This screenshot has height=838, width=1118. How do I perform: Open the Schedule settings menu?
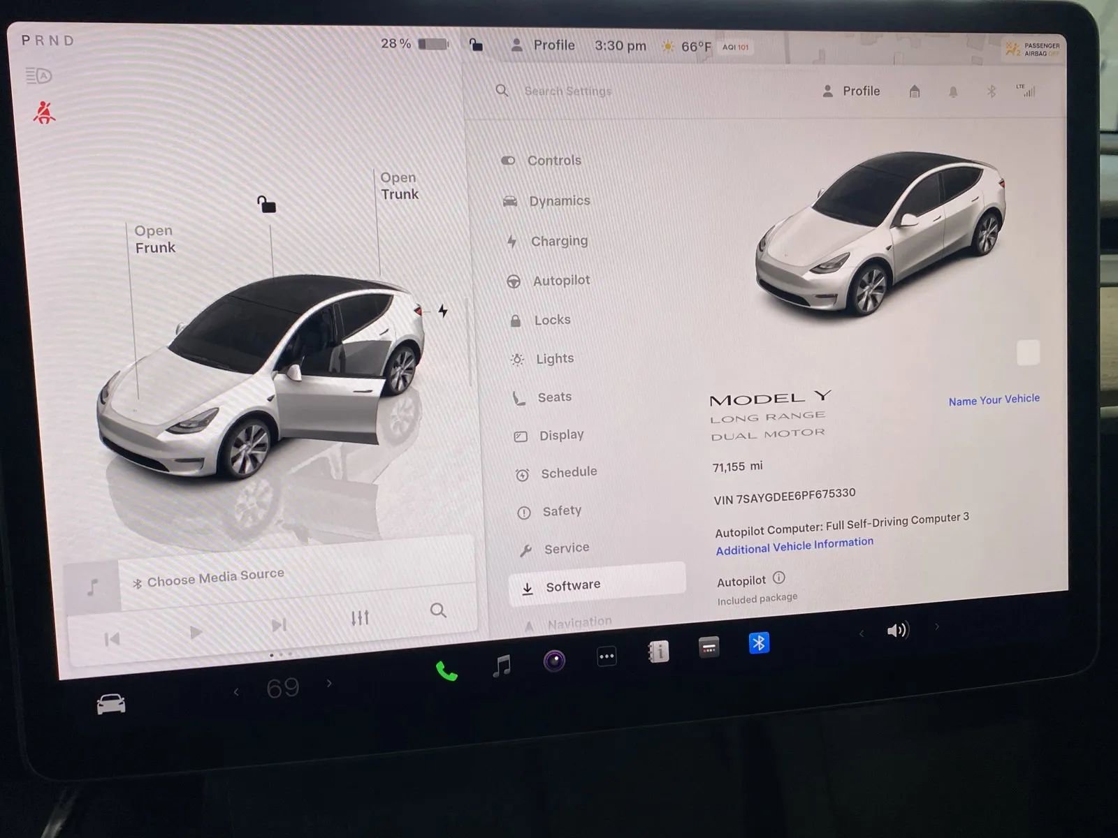tap(556, 473)
